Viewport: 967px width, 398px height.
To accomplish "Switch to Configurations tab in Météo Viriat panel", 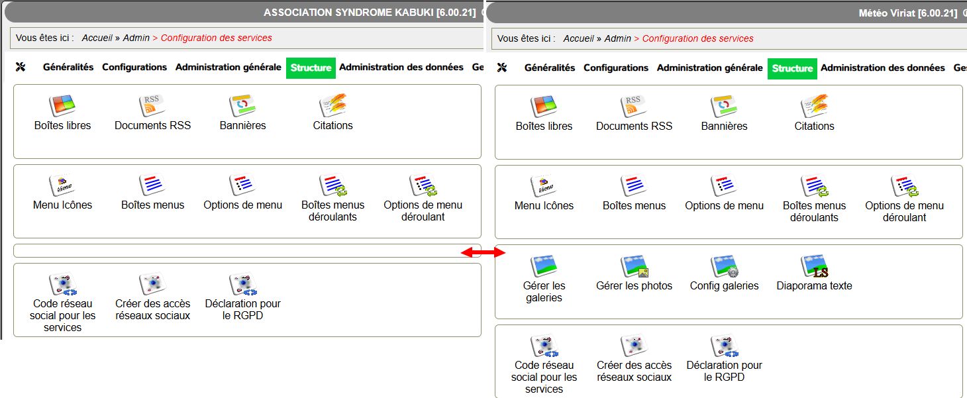I will point(615,68).
